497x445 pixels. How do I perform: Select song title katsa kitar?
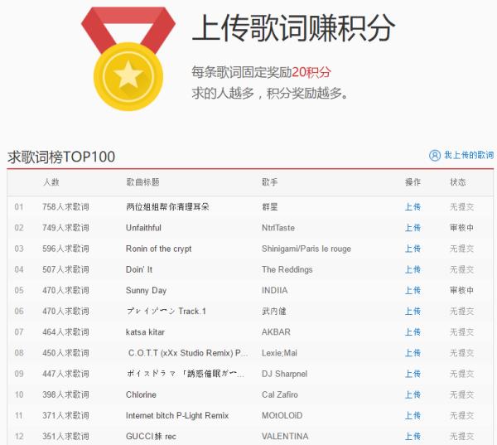[145, 332]
